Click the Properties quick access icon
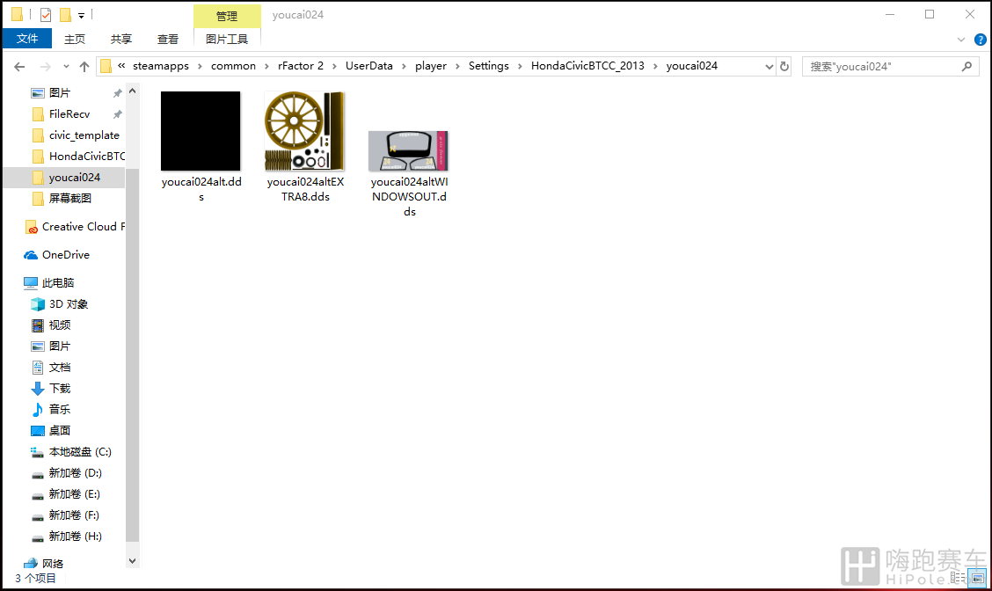 [x=46, y=15]
